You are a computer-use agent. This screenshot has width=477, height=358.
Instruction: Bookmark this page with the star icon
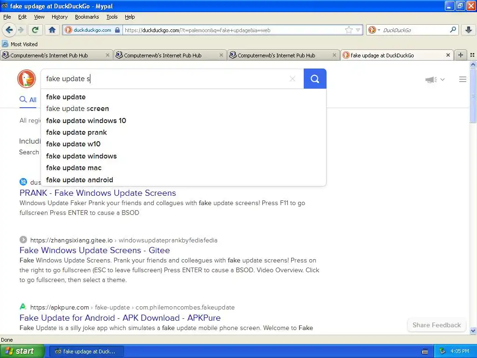[348, 30]
